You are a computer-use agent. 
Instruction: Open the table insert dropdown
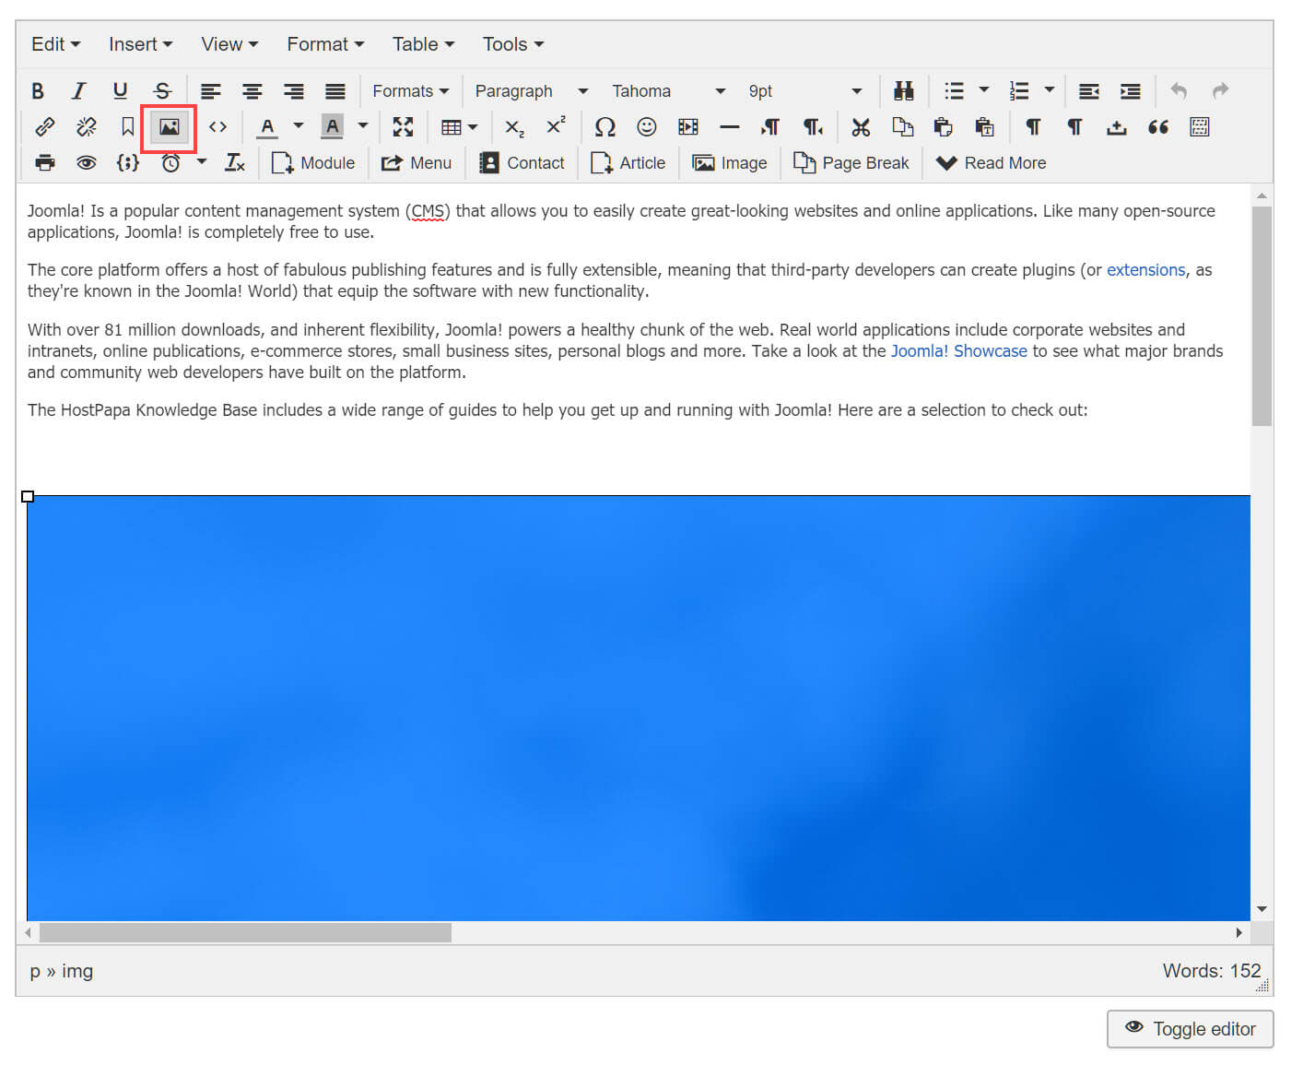[x=459, y=127]
